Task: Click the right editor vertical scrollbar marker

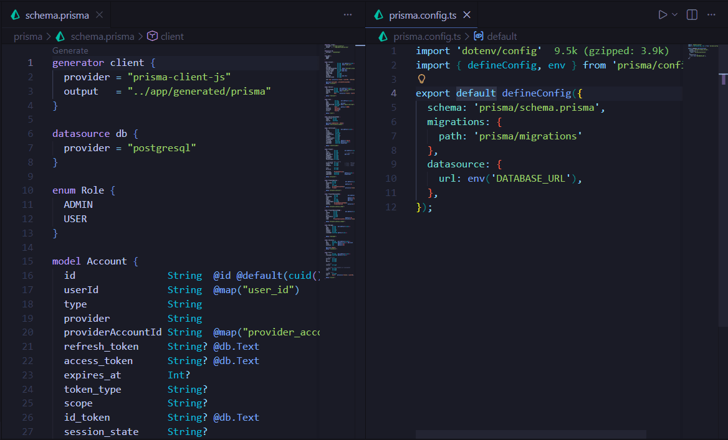Action: pos(723,79)
